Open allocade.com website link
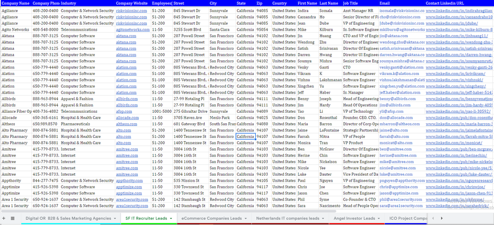The image size is (494, 230). pos(127,118)
